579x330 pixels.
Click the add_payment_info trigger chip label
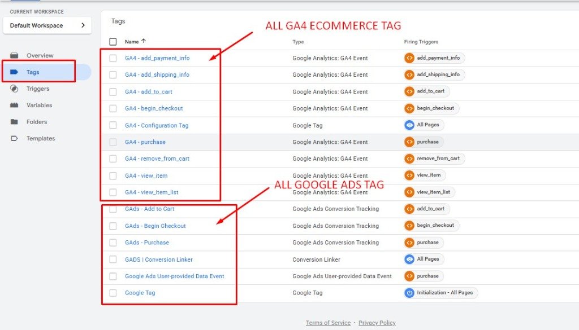[438, 58]
